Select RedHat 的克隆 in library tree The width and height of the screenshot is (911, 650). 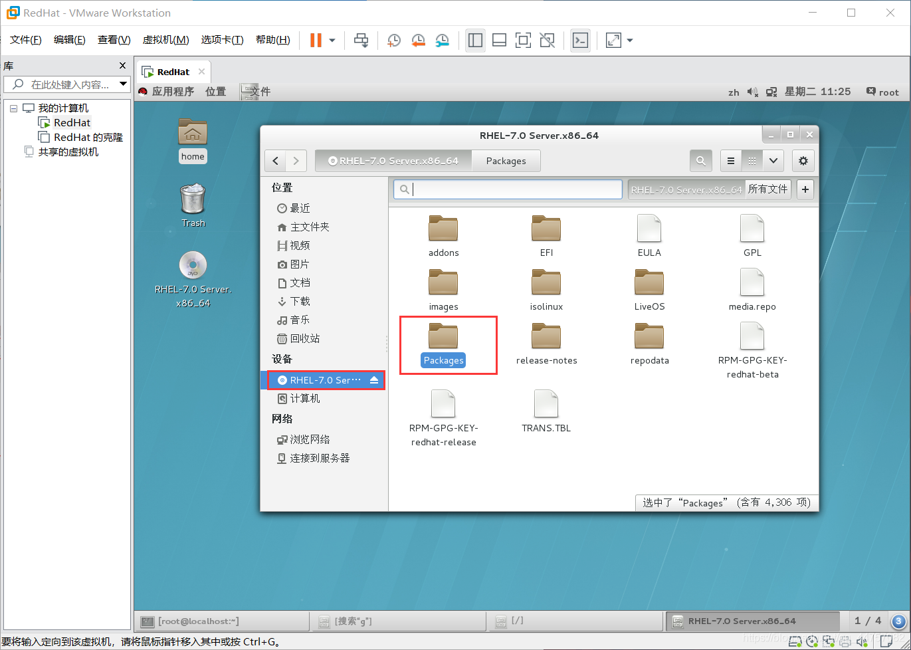click(88, 137)
